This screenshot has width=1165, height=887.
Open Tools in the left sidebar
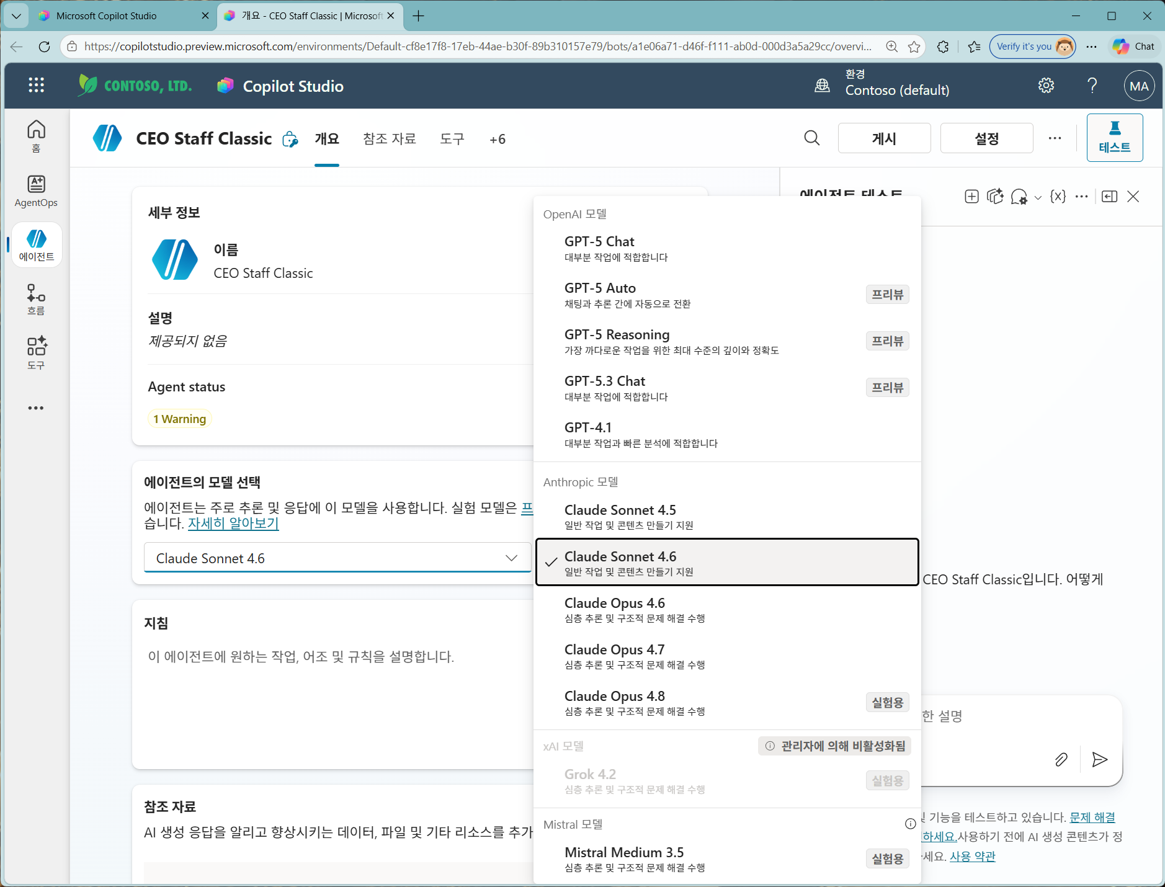36,354
